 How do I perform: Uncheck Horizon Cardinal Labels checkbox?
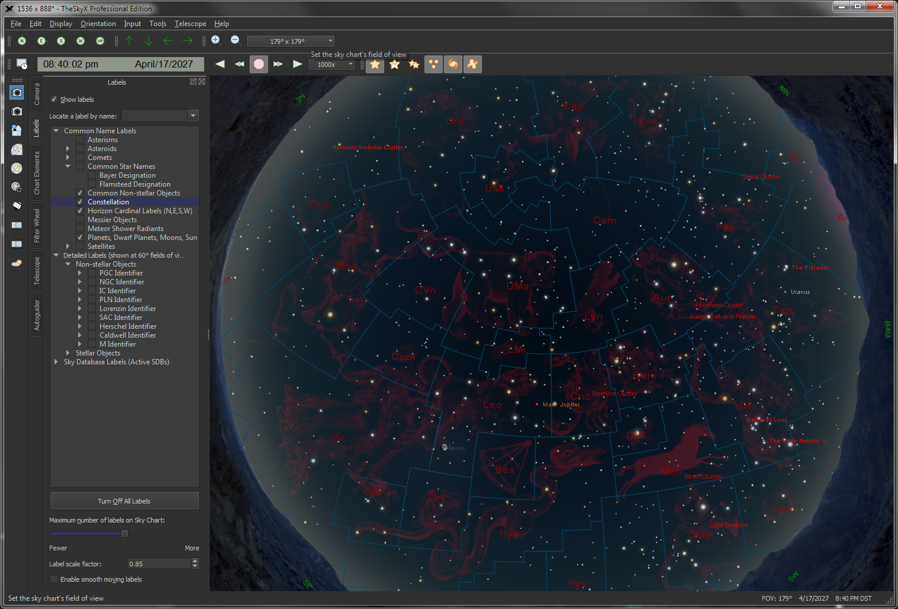[x=80, y=211]
